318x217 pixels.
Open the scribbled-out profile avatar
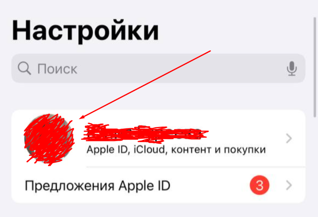(x=49, y=140)
